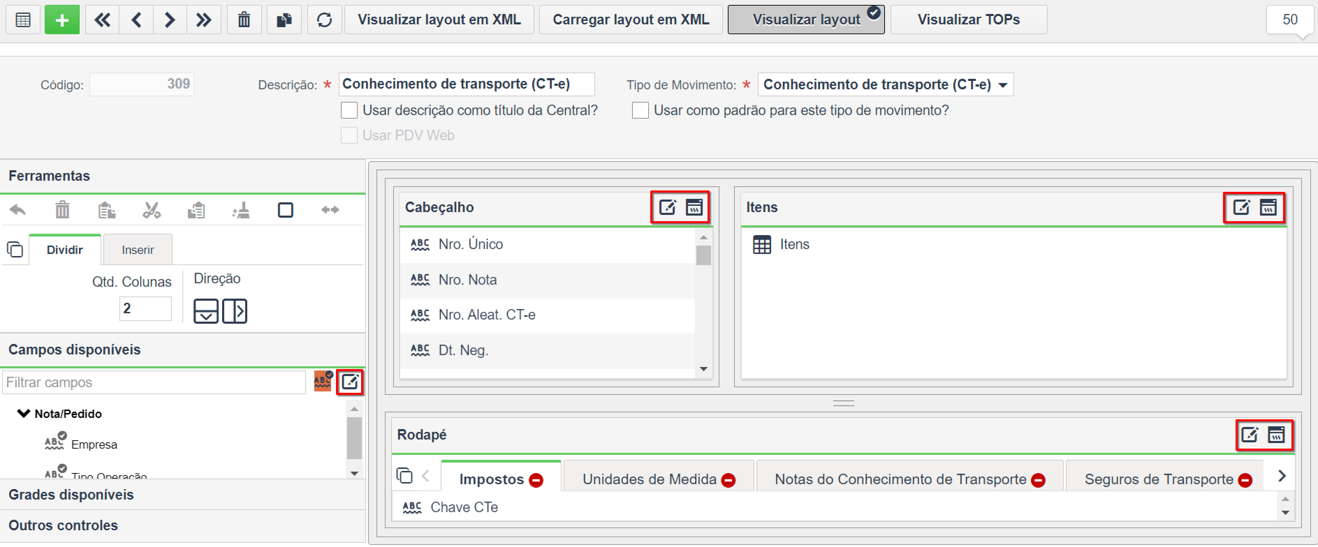Open the Seguros de Transporte tab

point(1159,479)
